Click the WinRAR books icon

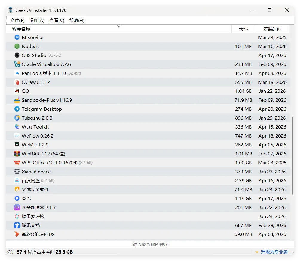coord(17,154)
